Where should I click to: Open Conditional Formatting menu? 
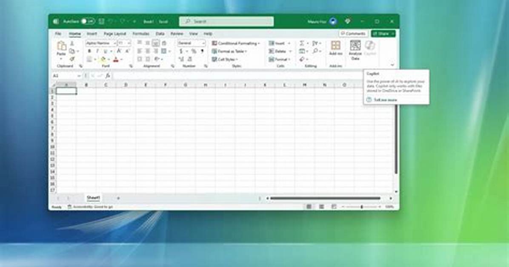point(236,43)
